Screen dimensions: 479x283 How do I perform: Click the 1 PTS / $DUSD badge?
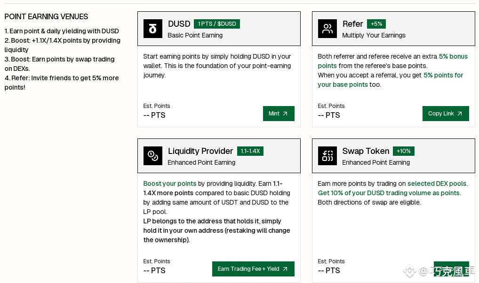[x=216, y=24]
